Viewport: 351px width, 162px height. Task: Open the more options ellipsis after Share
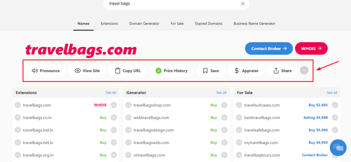click(304, 70)
